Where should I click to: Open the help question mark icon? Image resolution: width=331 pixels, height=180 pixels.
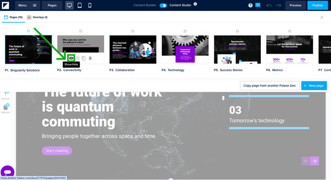click(250, 5)
